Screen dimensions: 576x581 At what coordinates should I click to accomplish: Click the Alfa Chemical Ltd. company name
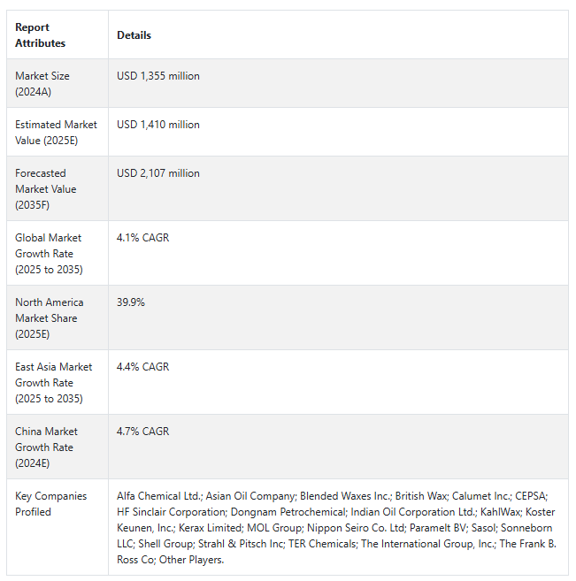tap(159, 496)
